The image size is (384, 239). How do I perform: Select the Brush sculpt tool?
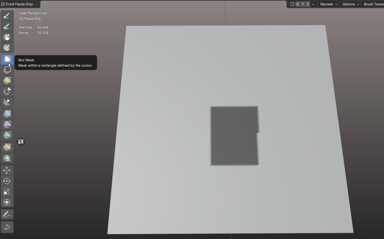[7, 16]
